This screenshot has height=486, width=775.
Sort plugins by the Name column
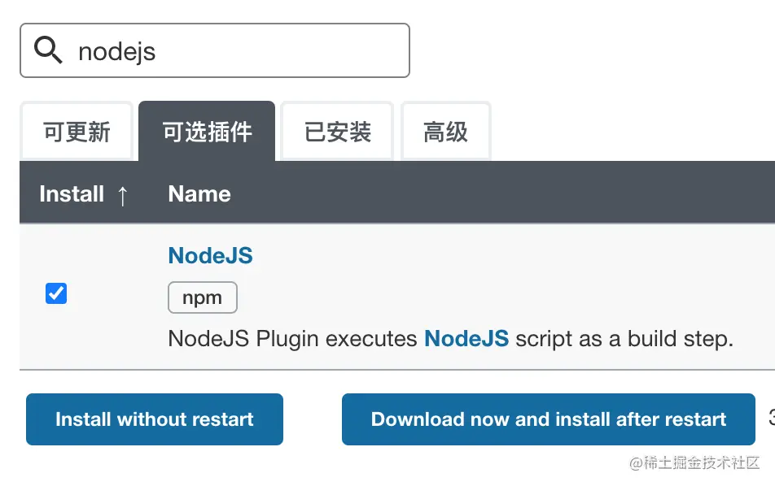click(x=199, y=194)
